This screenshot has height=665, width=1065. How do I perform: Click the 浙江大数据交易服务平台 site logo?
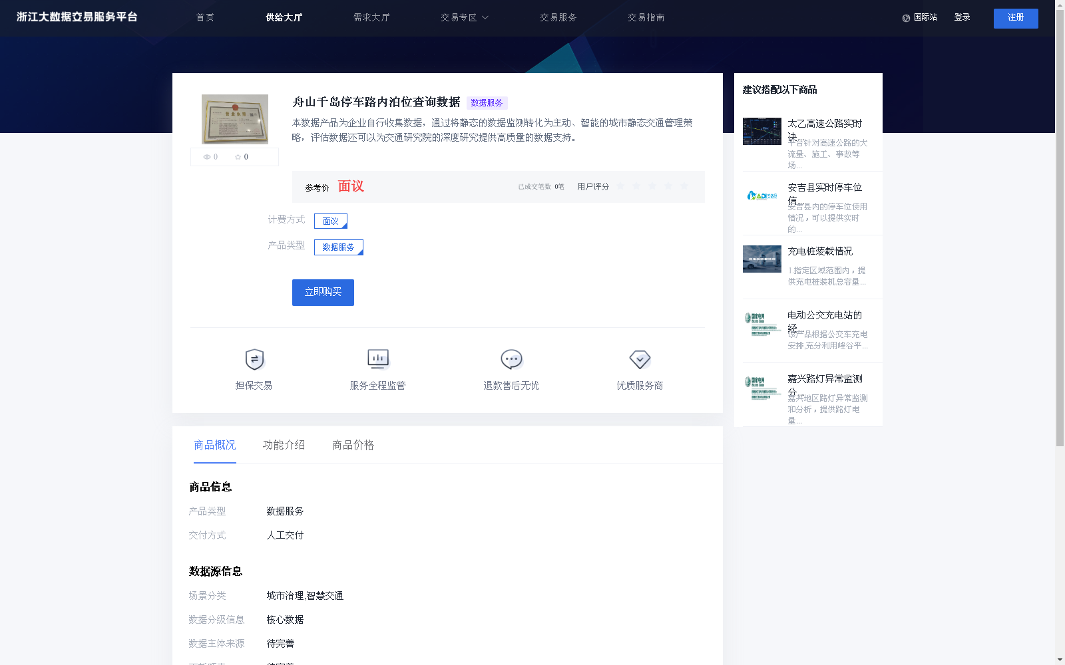[77, 17]
